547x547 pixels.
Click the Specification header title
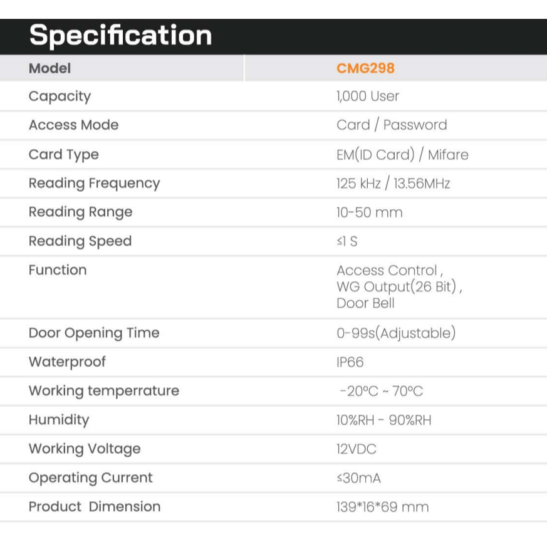(120, 35)
